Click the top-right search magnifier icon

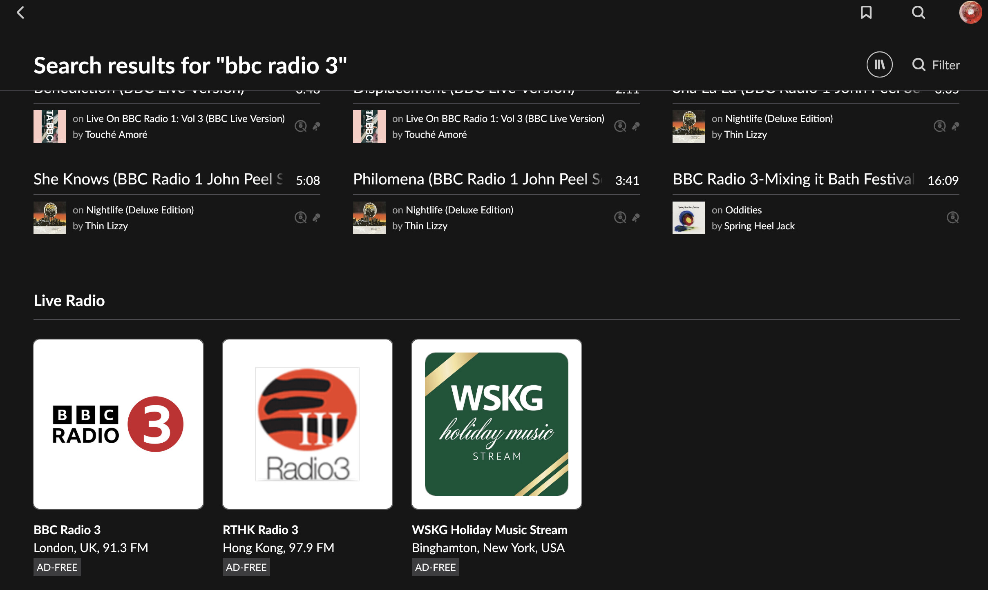[x=918, y=13]
